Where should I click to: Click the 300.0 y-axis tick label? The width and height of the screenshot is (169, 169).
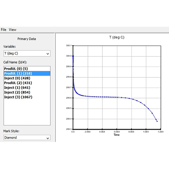pos(69,56)
